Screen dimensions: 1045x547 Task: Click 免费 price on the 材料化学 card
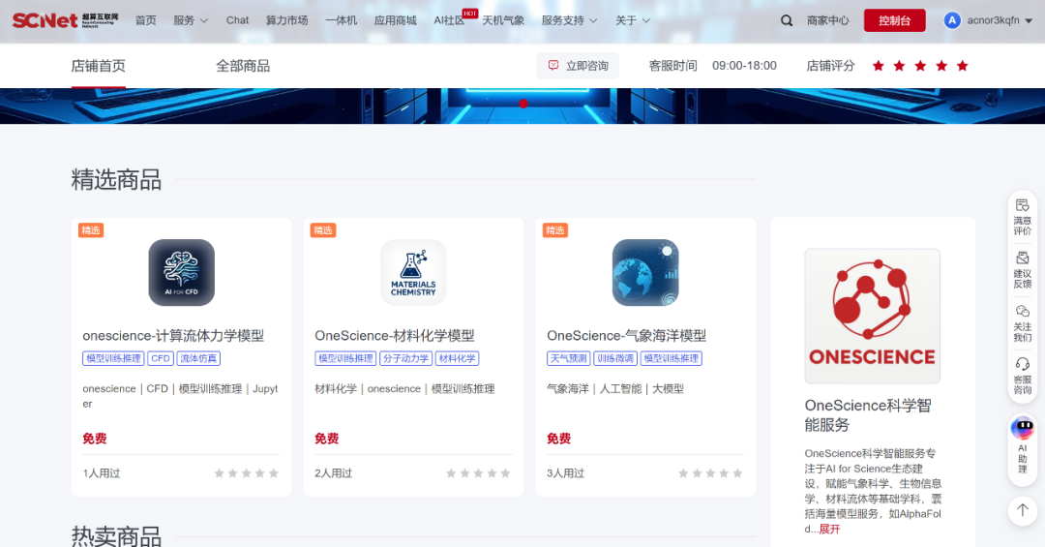pyautogui.click(x=327, y=439)
